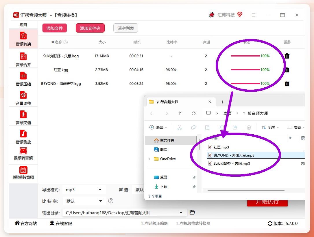Click the Delete icon in Explorer toolbar
The width and height of the screenshot is (314, 237).
pyautogui.click(x=249, y=127)
